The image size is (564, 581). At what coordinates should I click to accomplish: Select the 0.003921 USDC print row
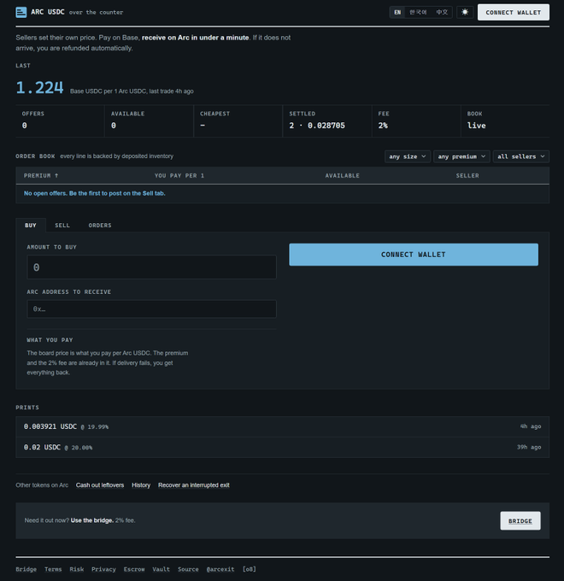pyautogui.click(x=282, y=427)
